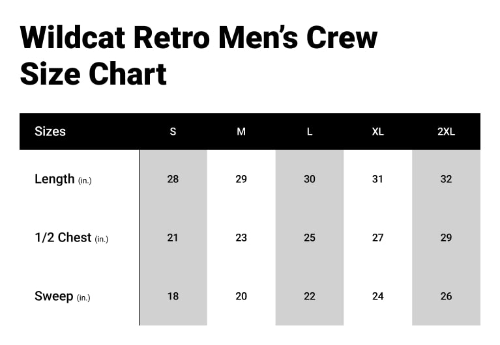Click the M size column header
The image size is (500, 345).
tap(241, 131)
